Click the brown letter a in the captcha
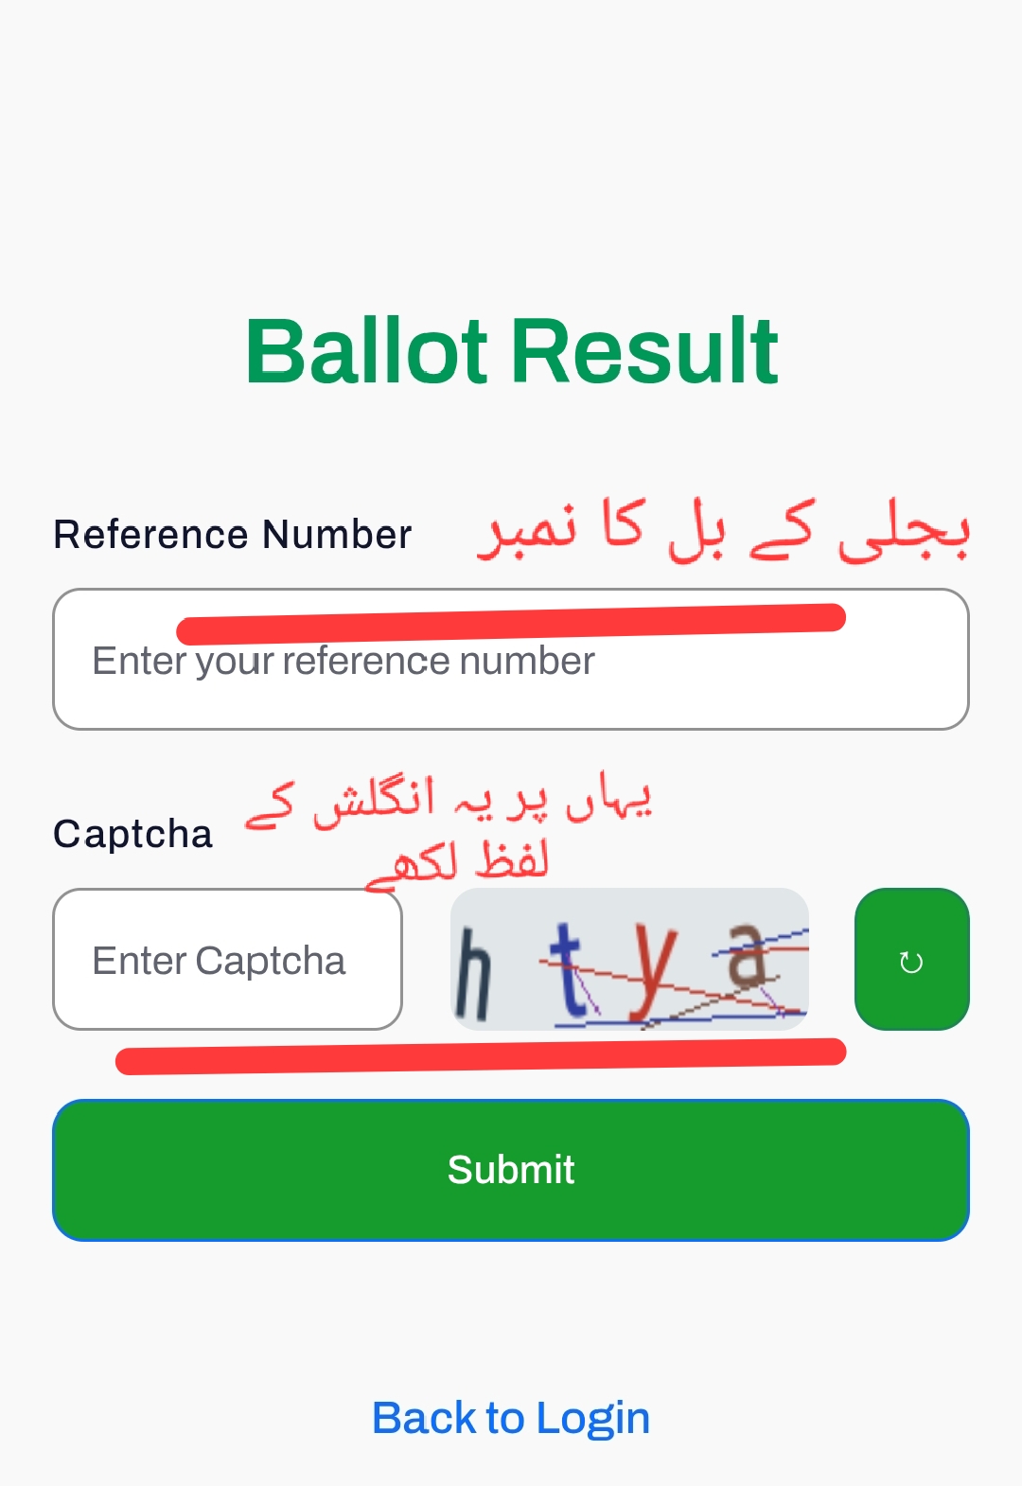The height and width of the screenshot is (1486, 1022). pyautogui.click(x=748, y=954)
